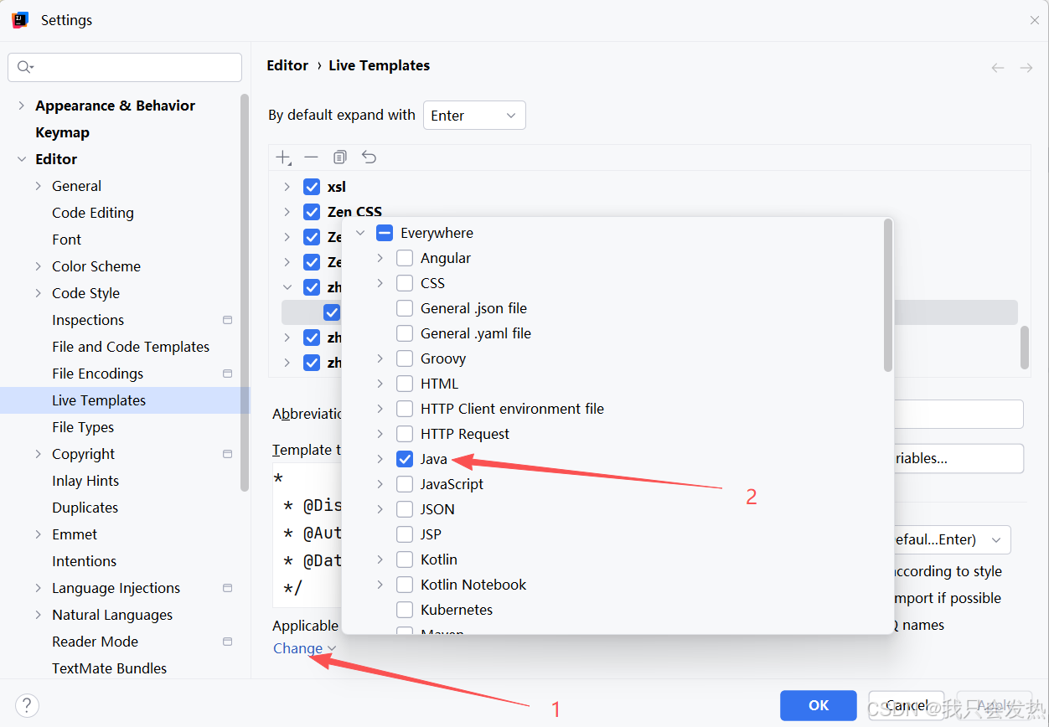Enable the JSP context checkbox
The width and height of the screenshot is (1049, 727).
[405, 534]
